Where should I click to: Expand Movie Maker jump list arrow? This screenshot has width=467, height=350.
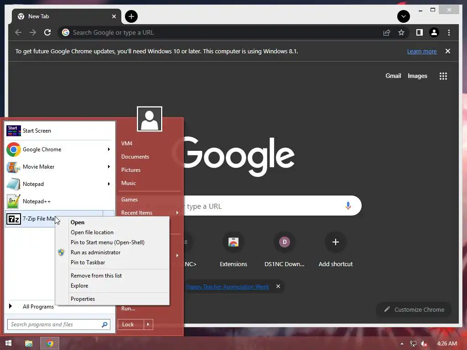(109, 167)
